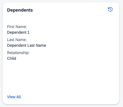123x107 pixels.
Task: Select the Dependent Last Name value
Action: click(27, 45)
